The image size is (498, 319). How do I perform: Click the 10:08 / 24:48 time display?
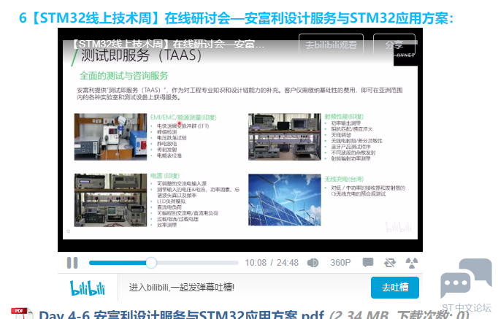click(272, 263)
